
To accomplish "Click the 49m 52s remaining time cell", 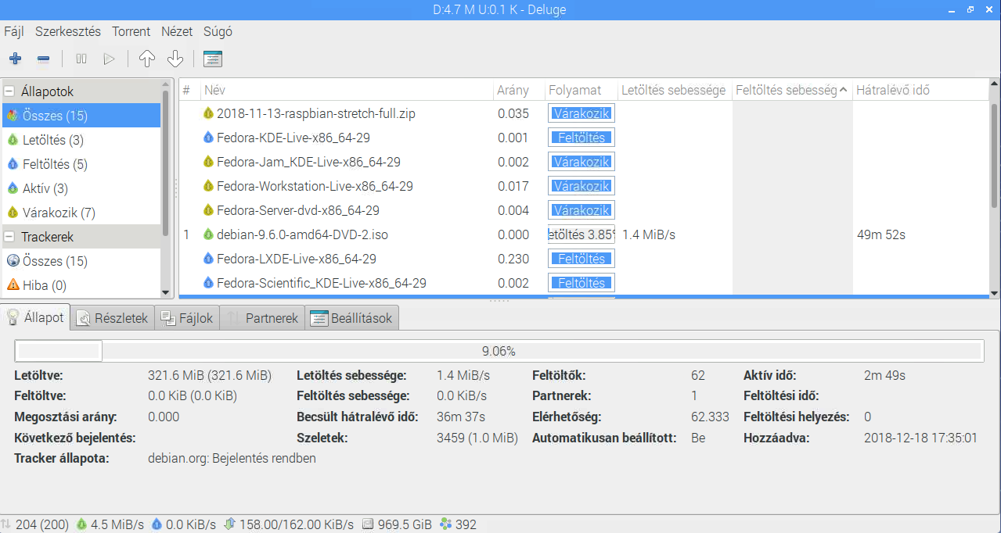I will pos(881,234).
